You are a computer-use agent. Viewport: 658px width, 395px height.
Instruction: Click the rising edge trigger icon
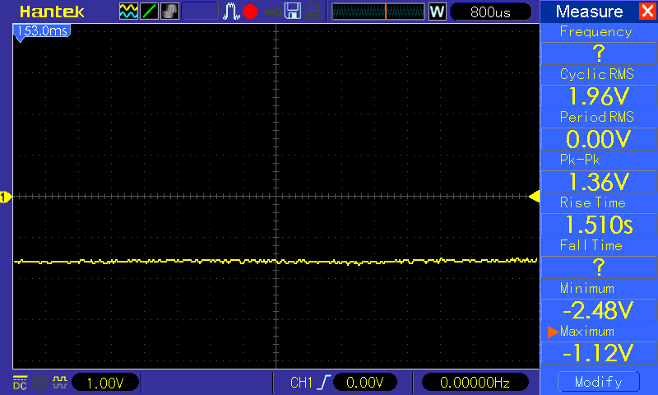(x=324, y=383)
